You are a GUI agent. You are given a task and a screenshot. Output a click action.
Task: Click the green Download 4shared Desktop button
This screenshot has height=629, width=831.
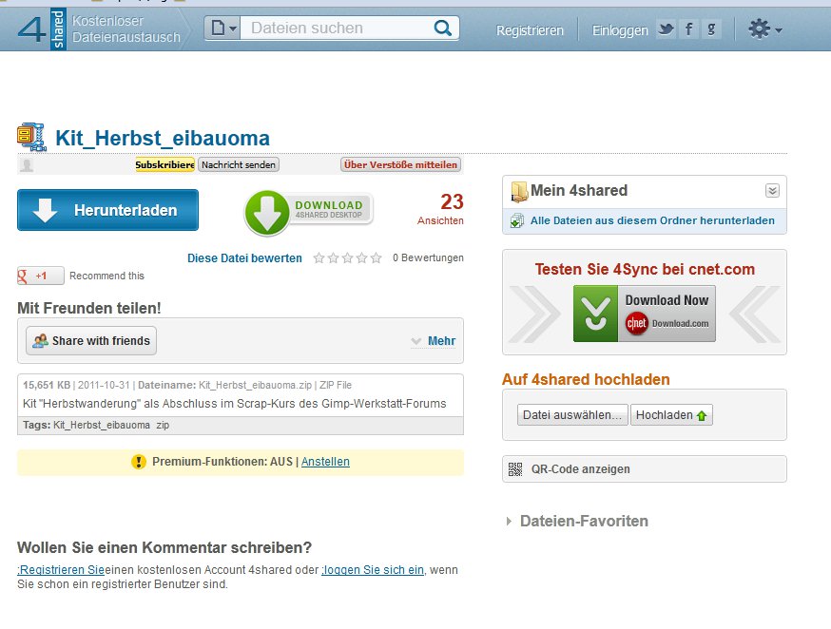pos(308,212)
